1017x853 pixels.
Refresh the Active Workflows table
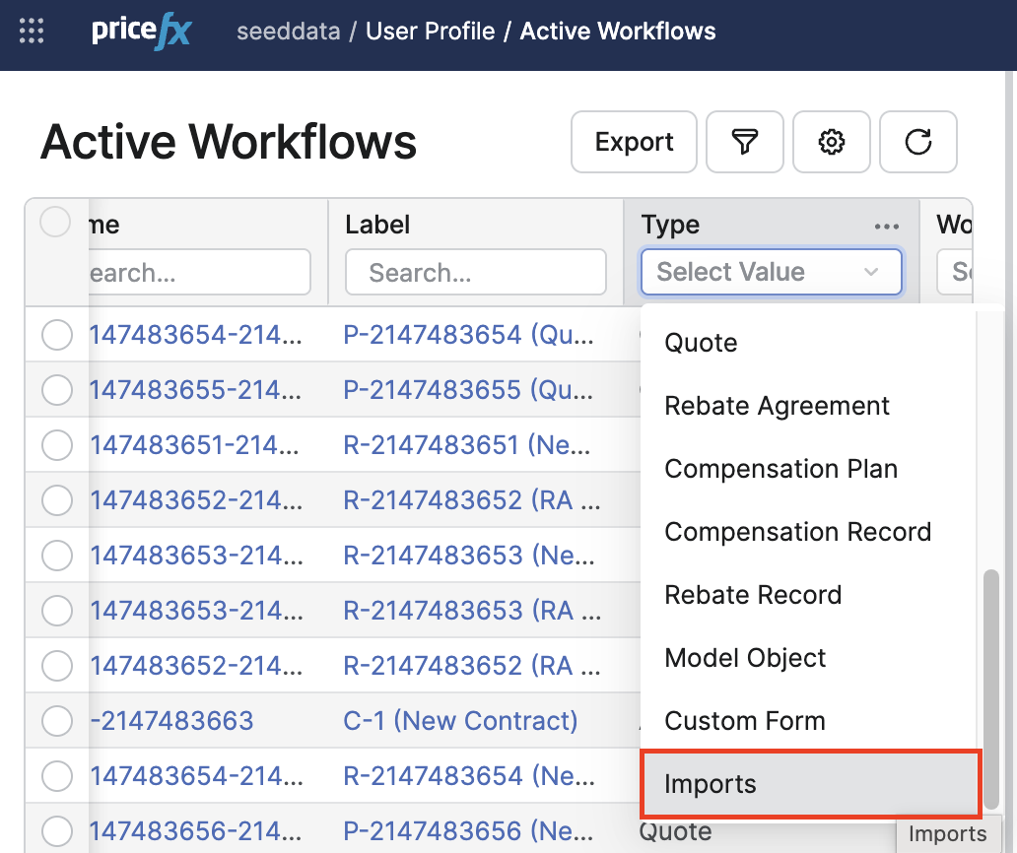(x=918, y=142)
